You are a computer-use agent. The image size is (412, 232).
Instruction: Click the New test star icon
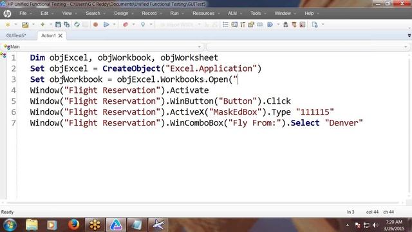pyautogui.click(x=8, y=24)
